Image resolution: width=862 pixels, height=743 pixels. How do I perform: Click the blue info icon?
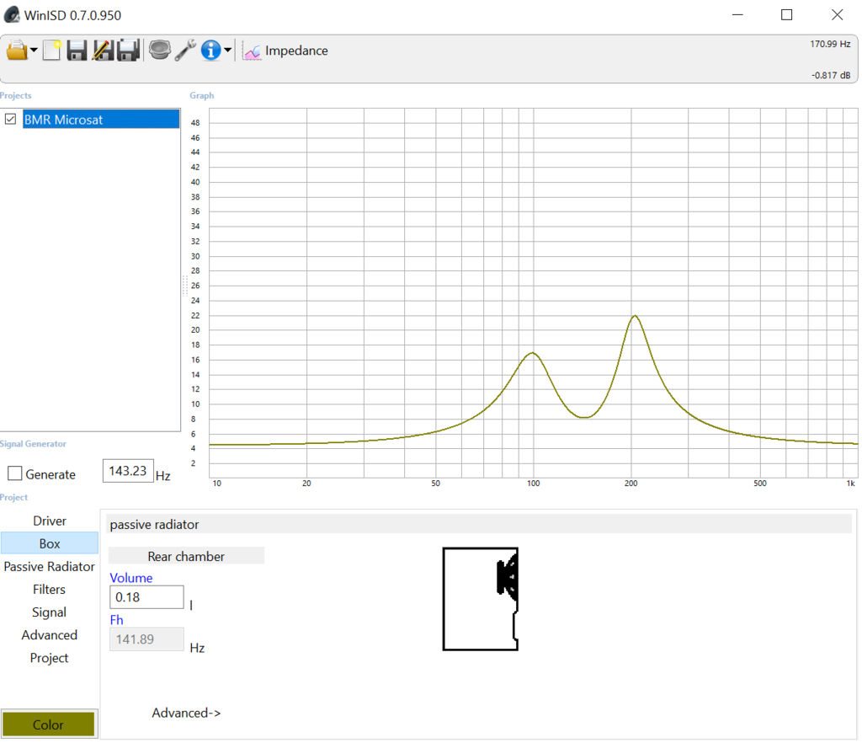coord(210,51)
